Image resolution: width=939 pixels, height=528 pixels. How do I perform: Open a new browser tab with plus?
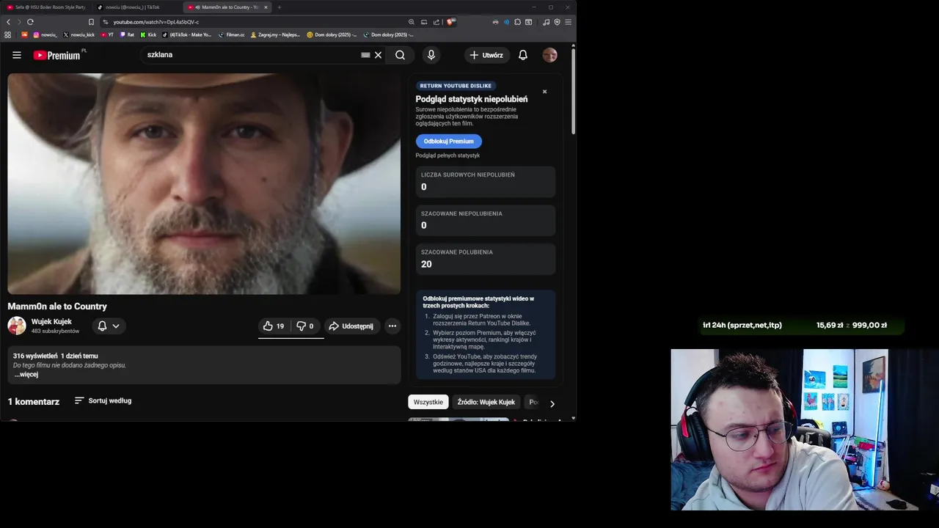[279, 7]
